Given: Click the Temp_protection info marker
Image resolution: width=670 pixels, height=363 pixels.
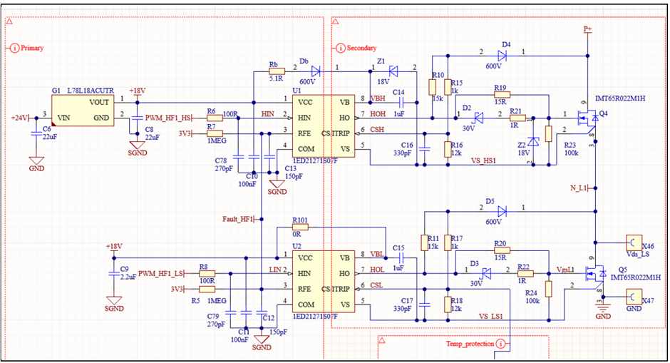Looking at the screenshot, I should [501, 344].
